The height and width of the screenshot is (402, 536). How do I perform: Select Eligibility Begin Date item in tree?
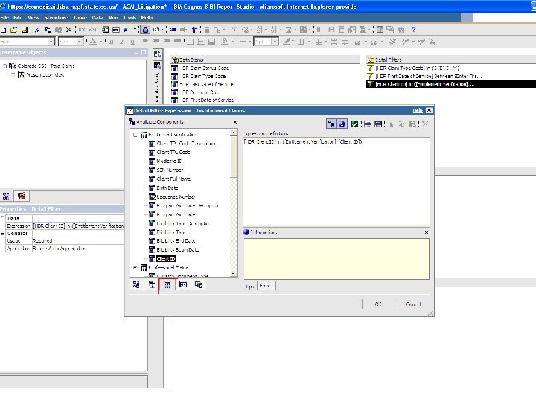pyautogui.click(x=177, y=249)
